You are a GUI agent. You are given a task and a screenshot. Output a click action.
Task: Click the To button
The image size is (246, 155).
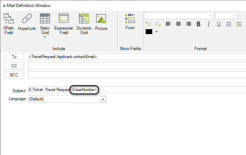tap(14, 57)
